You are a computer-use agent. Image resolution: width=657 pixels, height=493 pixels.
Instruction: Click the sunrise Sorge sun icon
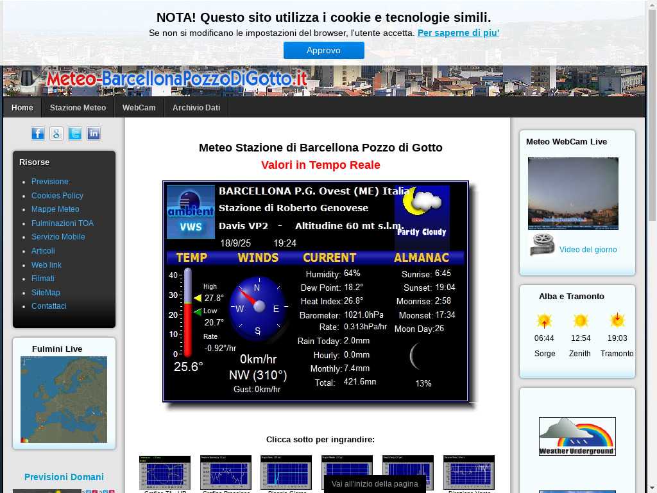coord(544,321)
